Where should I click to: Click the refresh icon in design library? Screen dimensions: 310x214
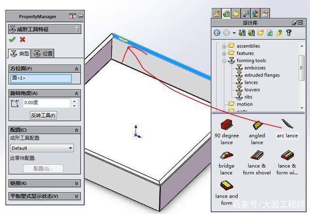(x=270, y=32)
